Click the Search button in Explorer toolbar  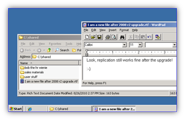click(x=62, y=50)
